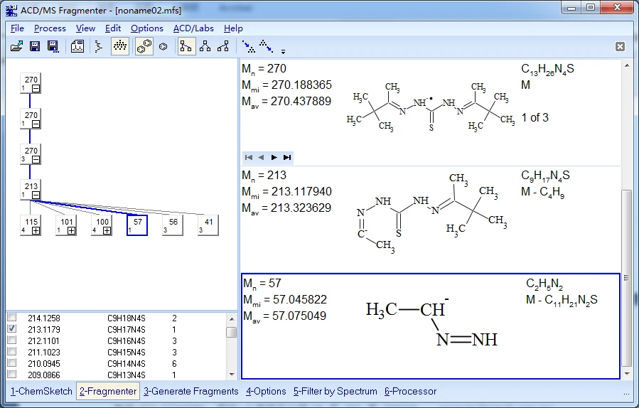Click structure panel scroll down arrow
The image size is (639, 408).
click(x=626, y=373)
